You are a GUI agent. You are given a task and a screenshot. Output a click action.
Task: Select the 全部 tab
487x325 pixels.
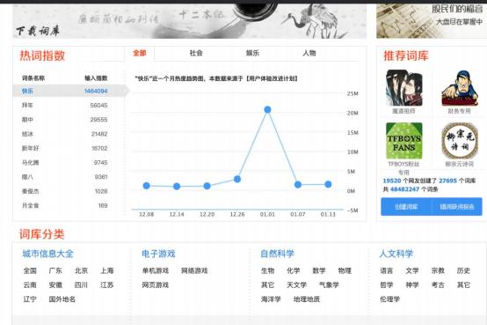coord(140,53)
